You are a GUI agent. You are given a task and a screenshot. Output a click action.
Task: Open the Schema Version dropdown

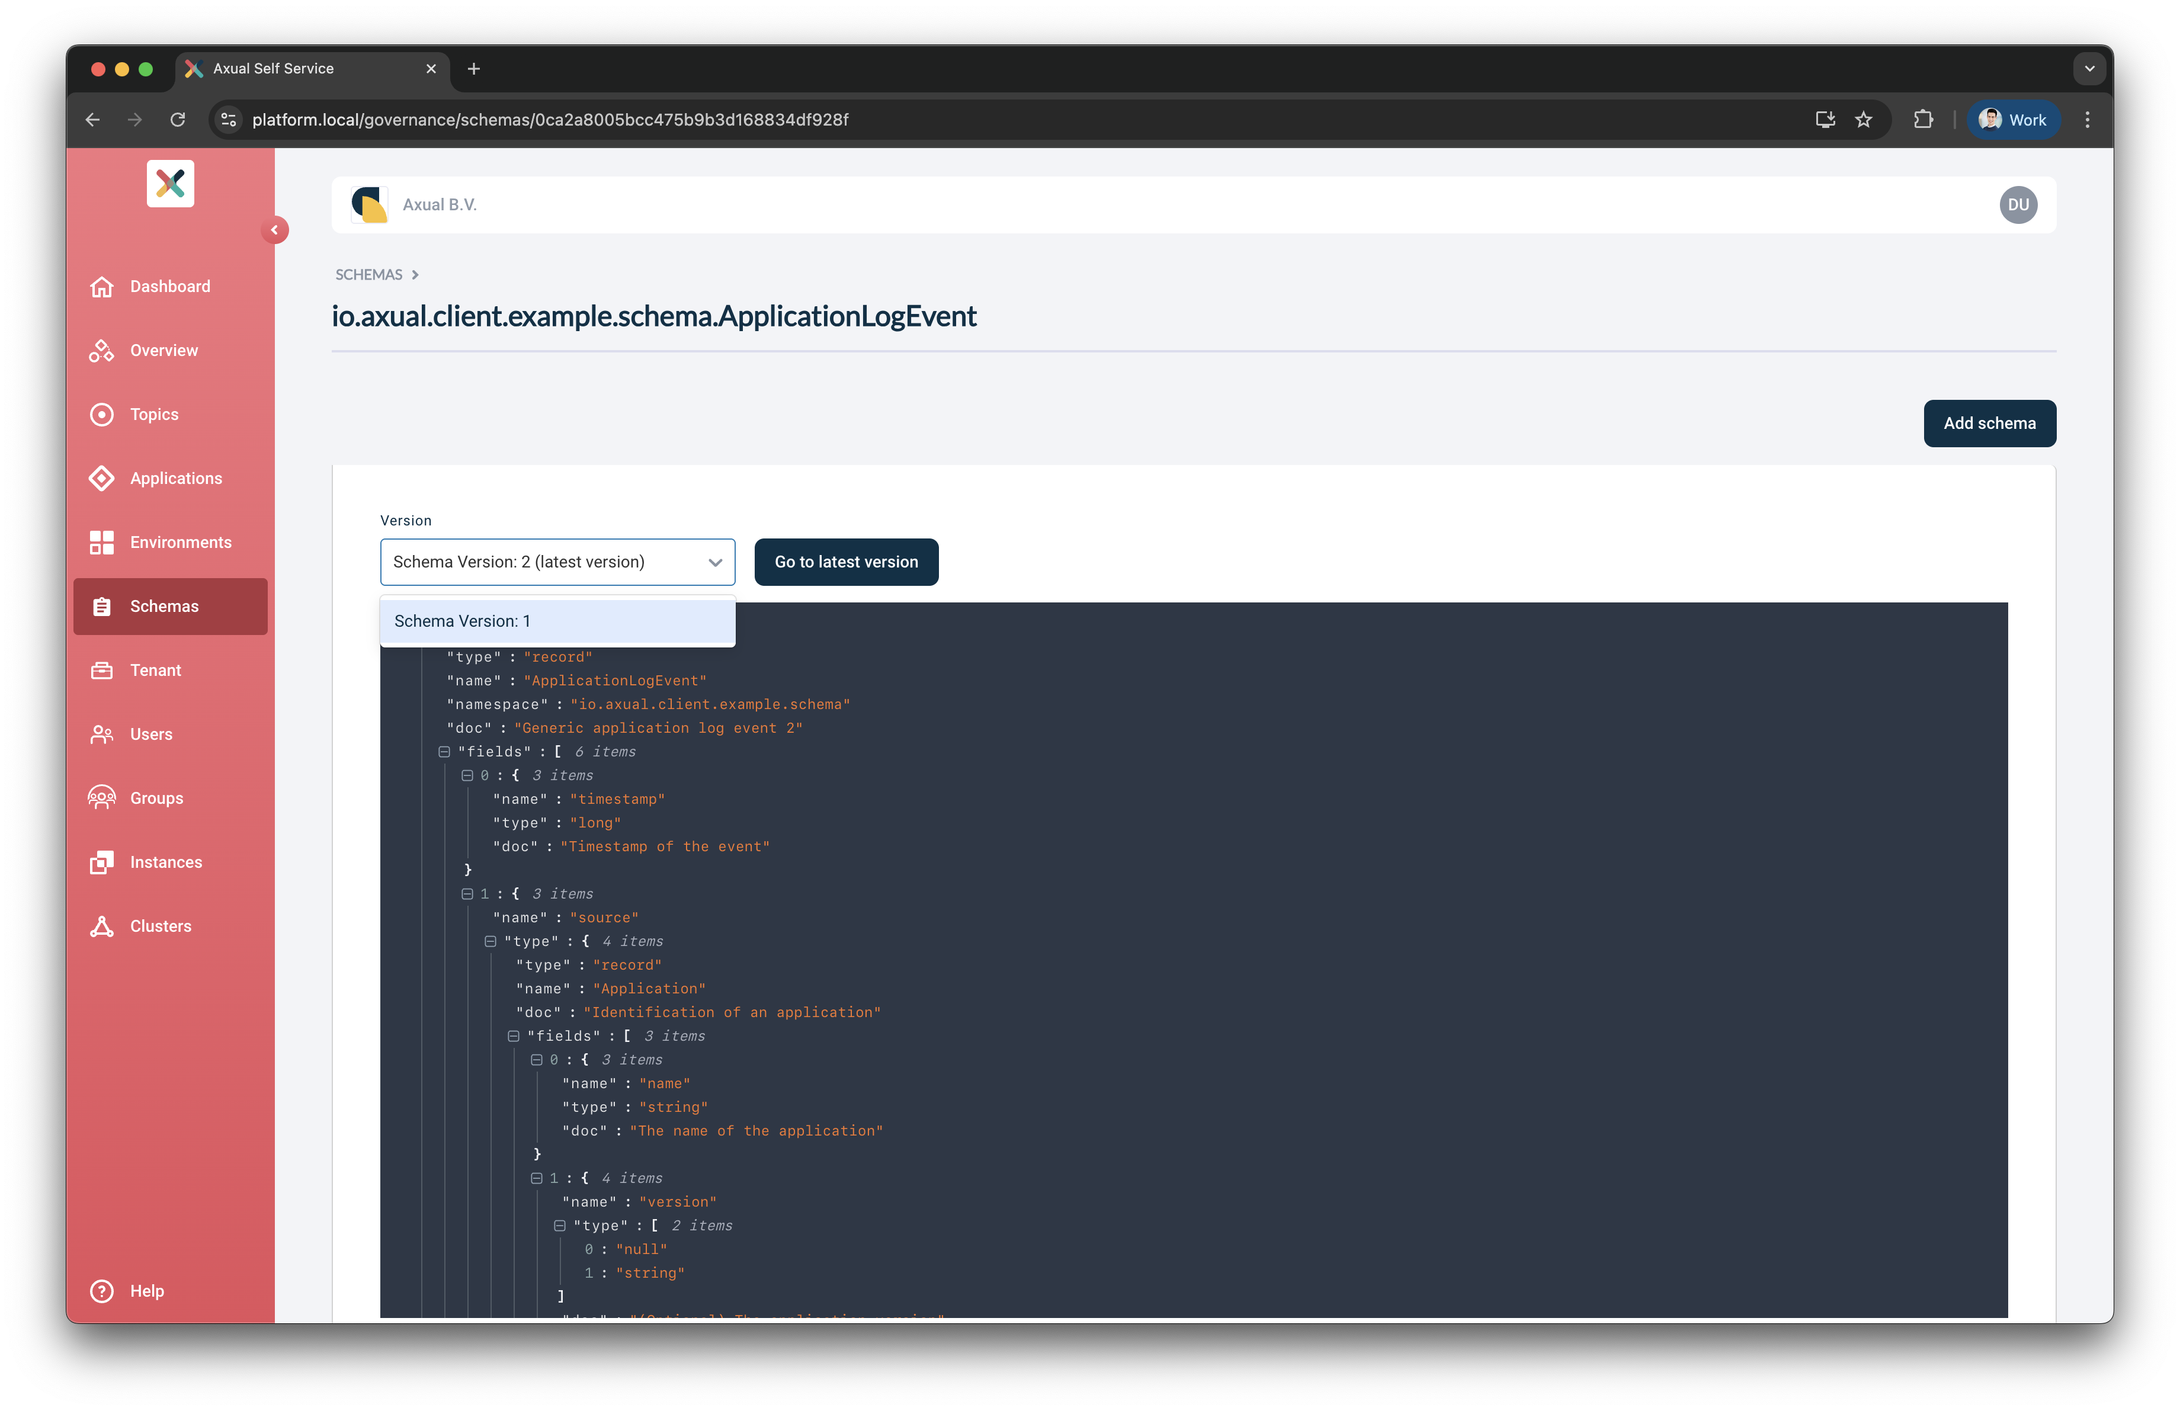click(557, 562)
